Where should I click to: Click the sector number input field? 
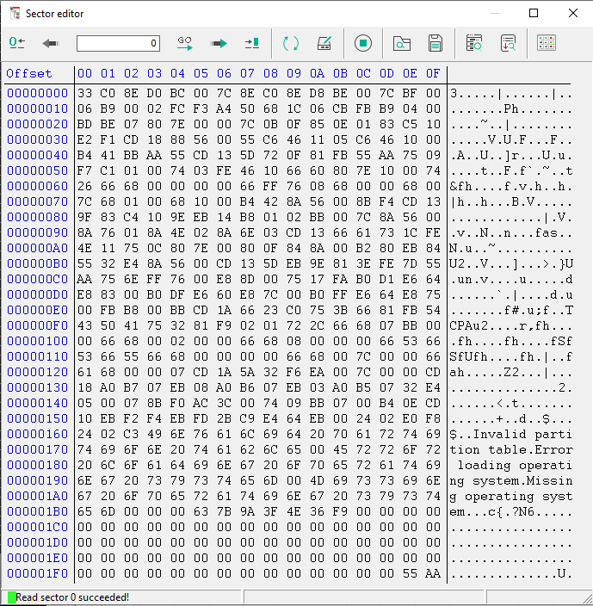click(x=118, y=43)
